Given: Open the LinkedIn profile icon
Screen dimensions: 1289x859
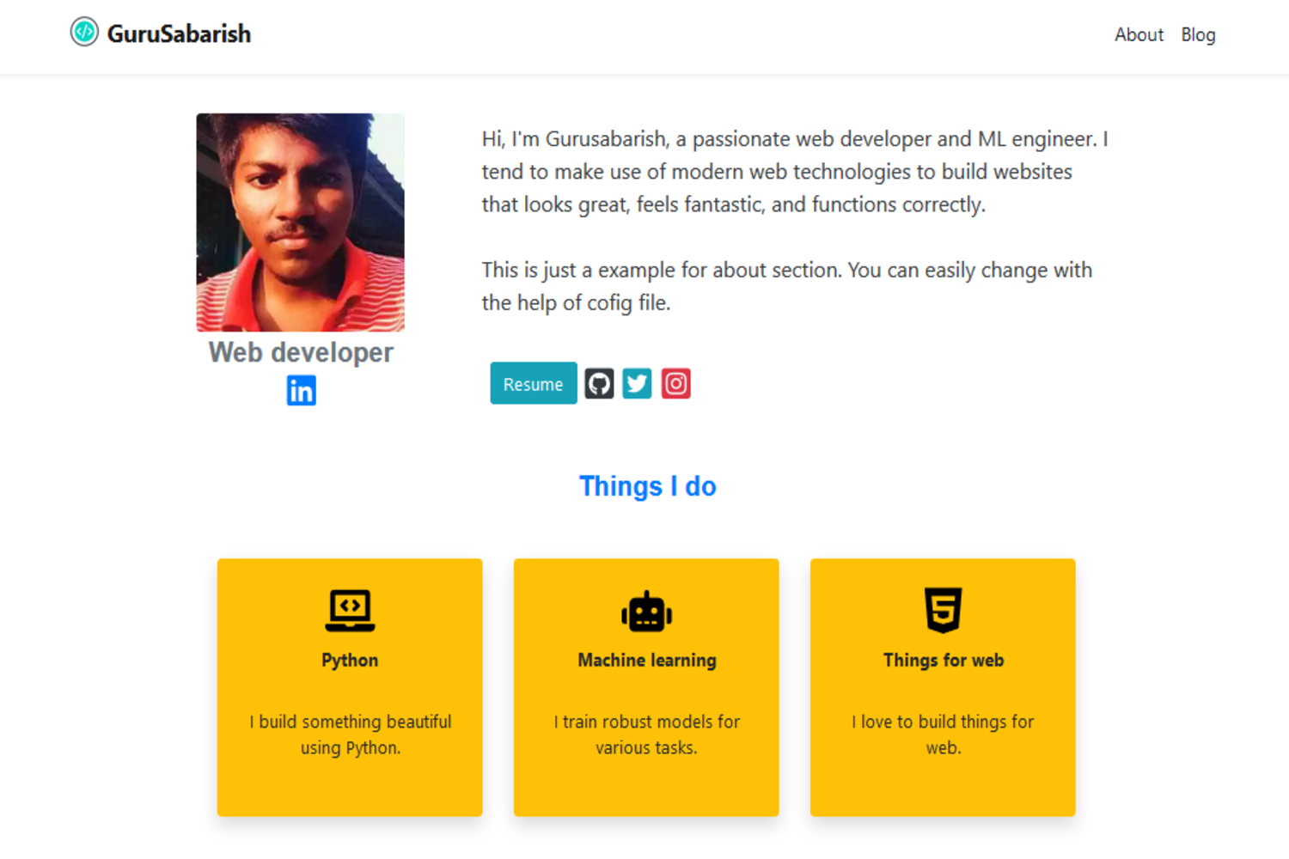Looking at the screenshot, I should [x=301, y=391].
